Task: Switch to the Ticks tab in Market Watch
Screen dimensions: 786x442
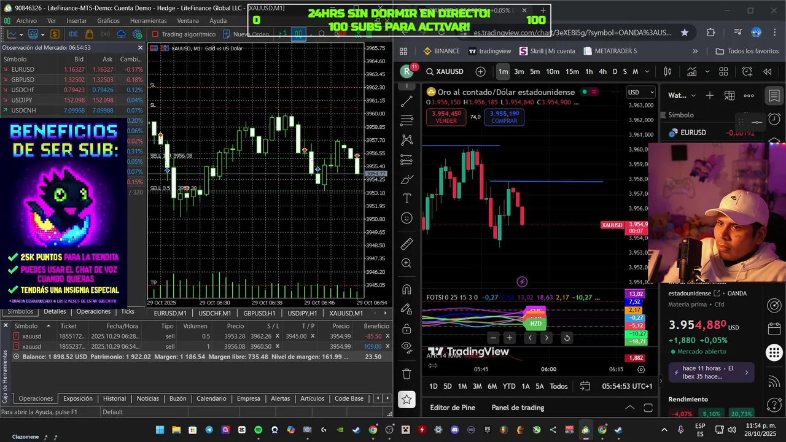Action: (x=128, y=311)
